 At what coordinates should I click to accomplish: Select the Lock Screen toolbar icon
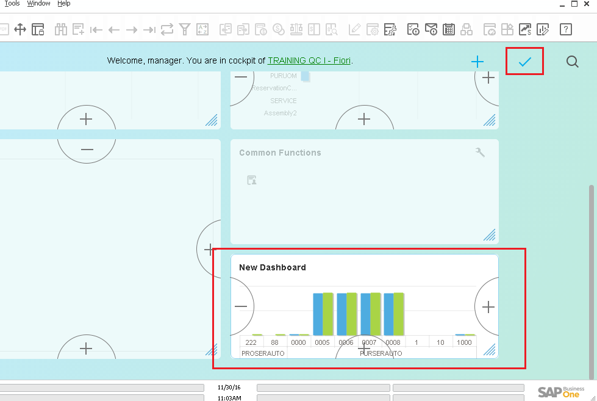click(38, 29)
